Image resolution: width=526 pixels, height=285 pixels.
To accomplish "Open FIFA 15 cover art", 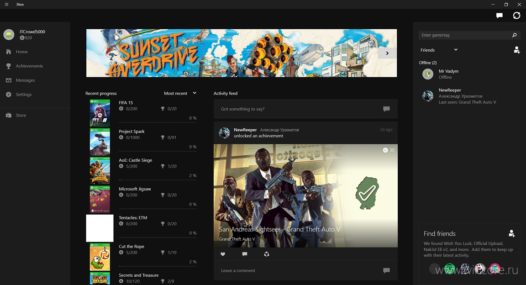I will 100,113.
